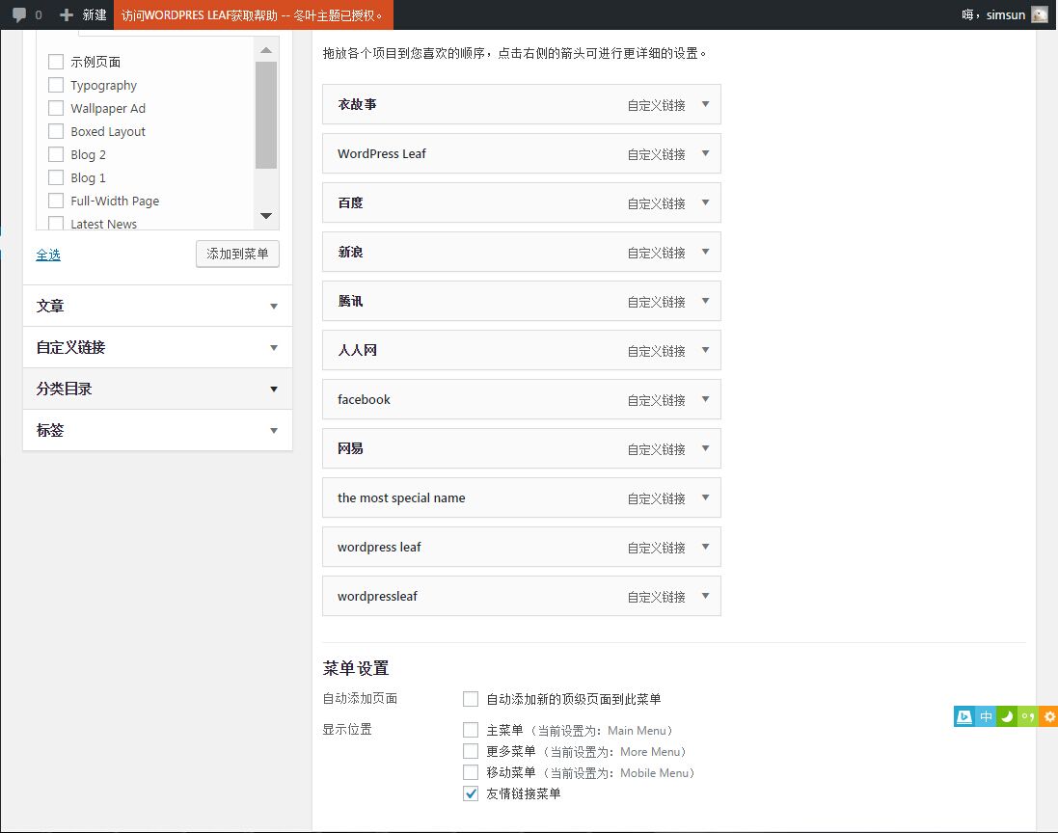Expand the 百度 menu item arrow

click(705, 202)
